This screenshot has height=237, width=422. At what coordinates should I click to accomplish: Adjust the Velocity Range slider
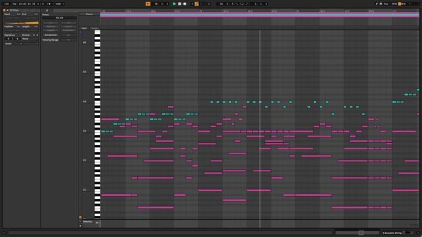pyautogui.click(x=68, y=39)
